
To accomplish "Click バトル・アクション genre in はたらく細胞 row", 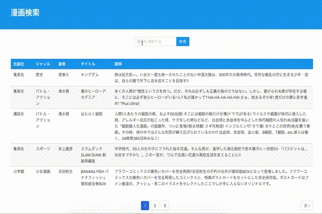I will coord(43,120).
